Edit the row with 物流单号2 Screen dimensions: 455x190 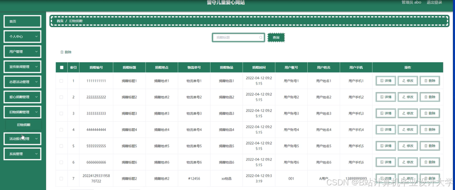(x=408, y=97)
